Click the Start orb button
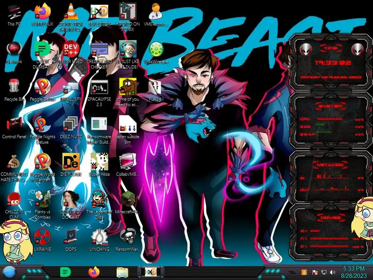The image size is (373, 280). pos(9,272)
